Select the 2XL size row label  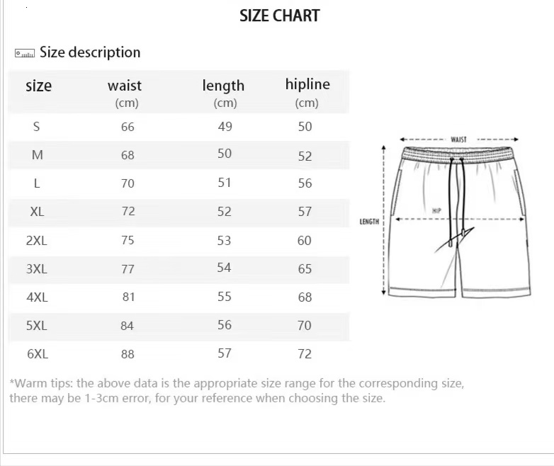point(37,240)
